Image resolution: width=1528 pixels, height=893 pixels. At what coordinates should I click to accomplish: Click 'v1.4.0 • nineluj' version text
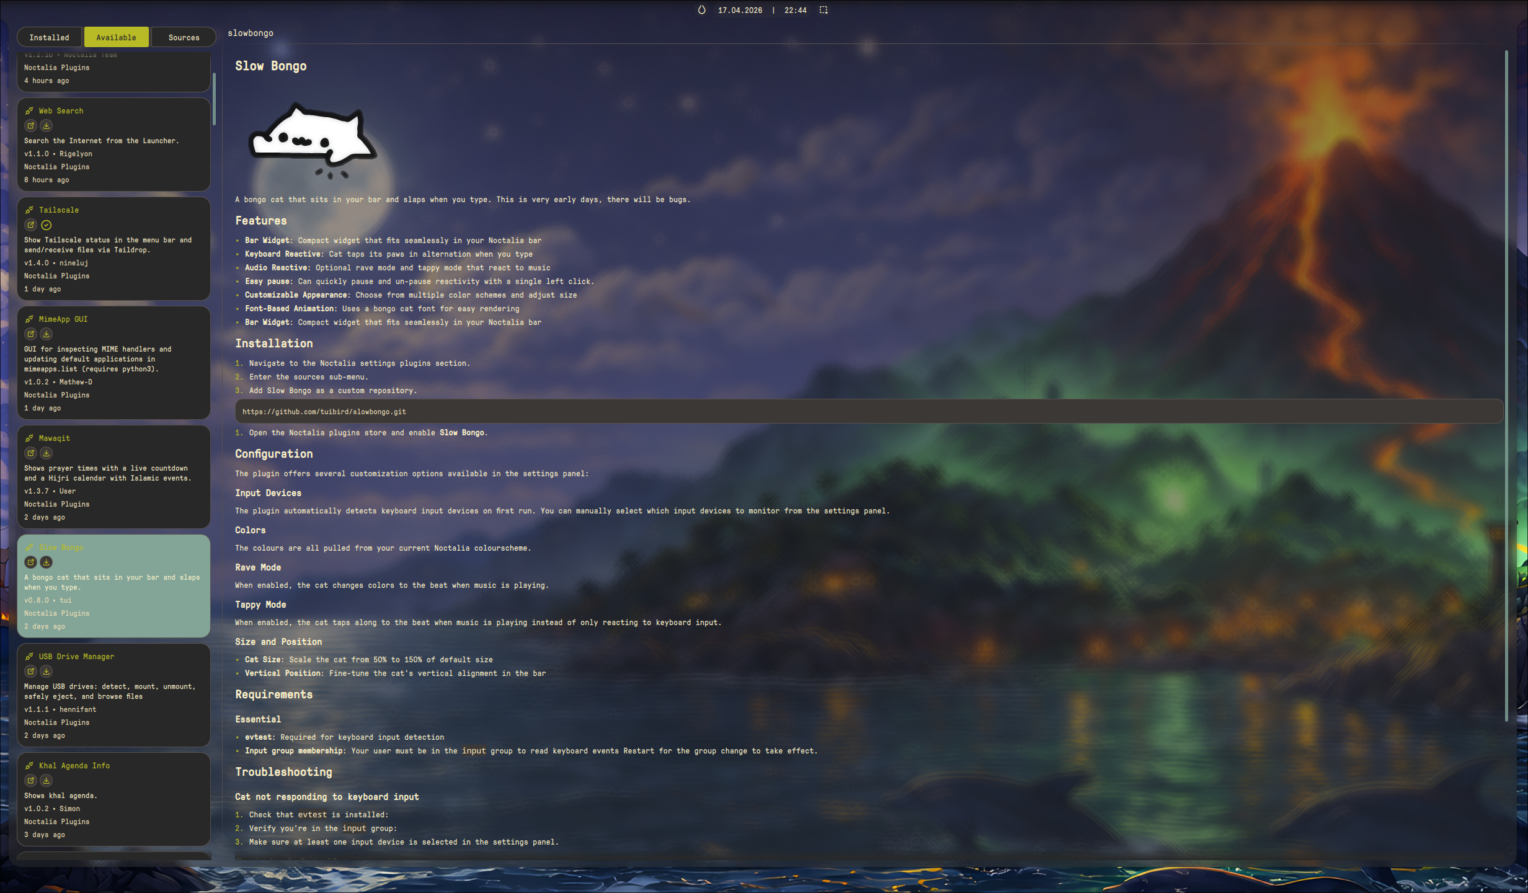click(x=56, y=263)
